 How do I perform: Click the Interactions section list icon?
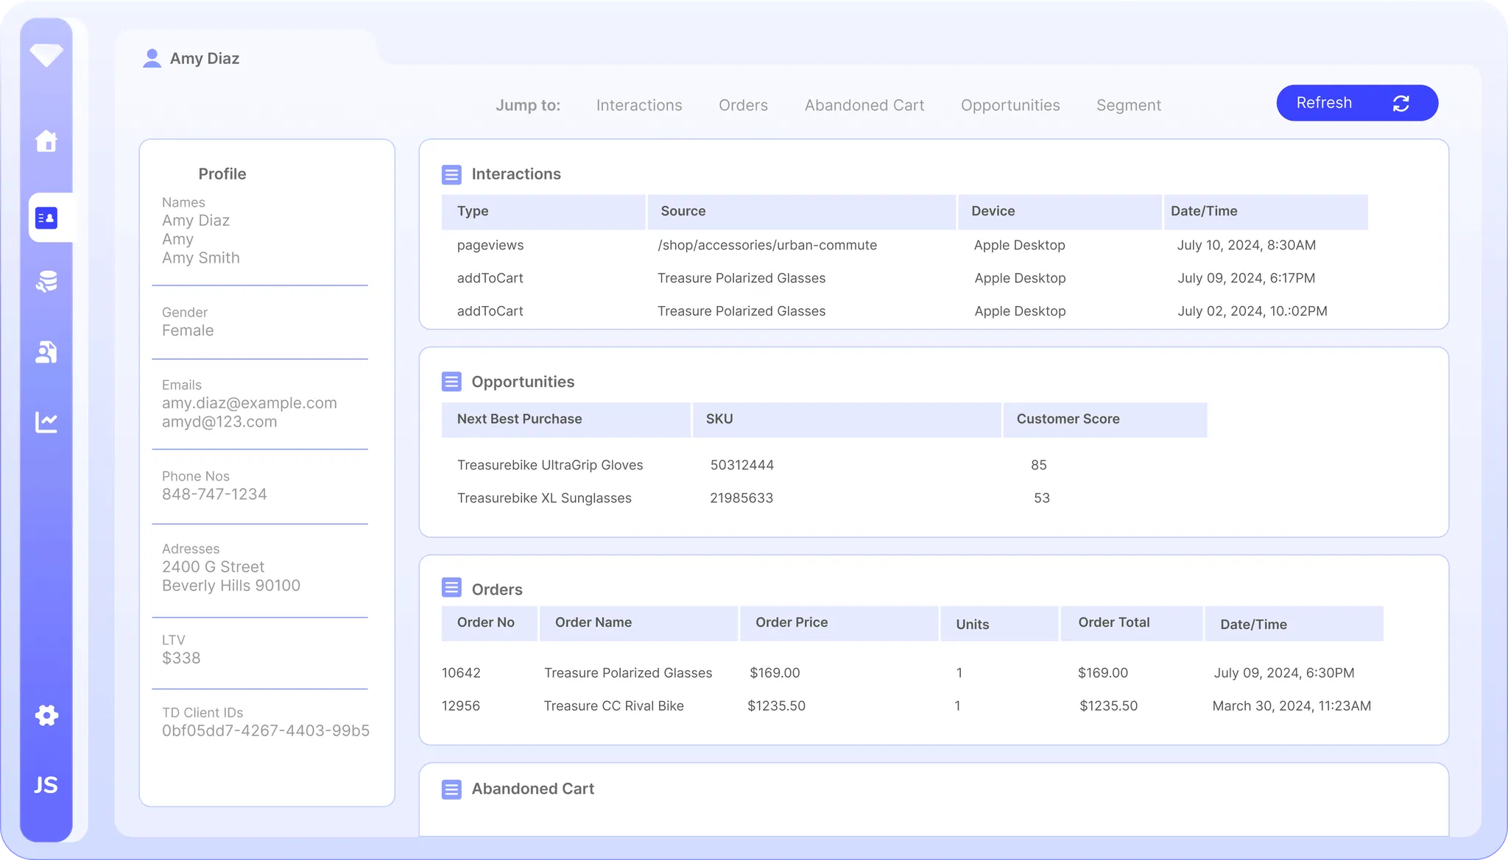click(451, 174)
